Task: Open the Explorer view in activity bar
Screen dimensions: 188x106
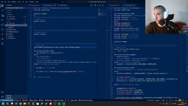Action: pos(2,6)
